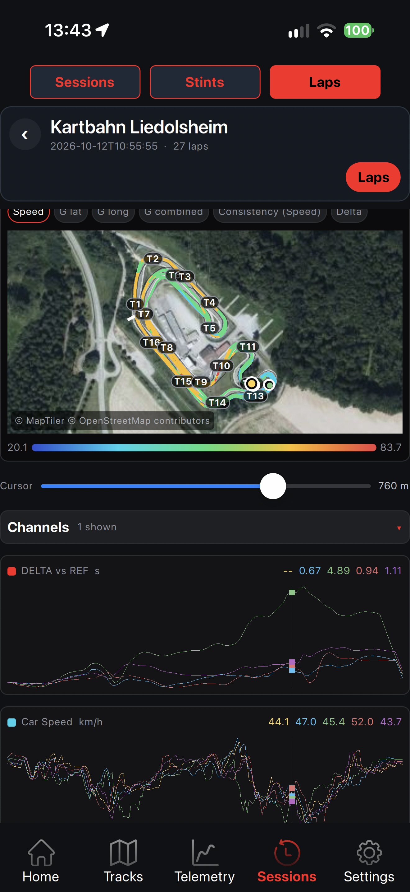Click the Cursor distance slider handle

coord(273,486)
